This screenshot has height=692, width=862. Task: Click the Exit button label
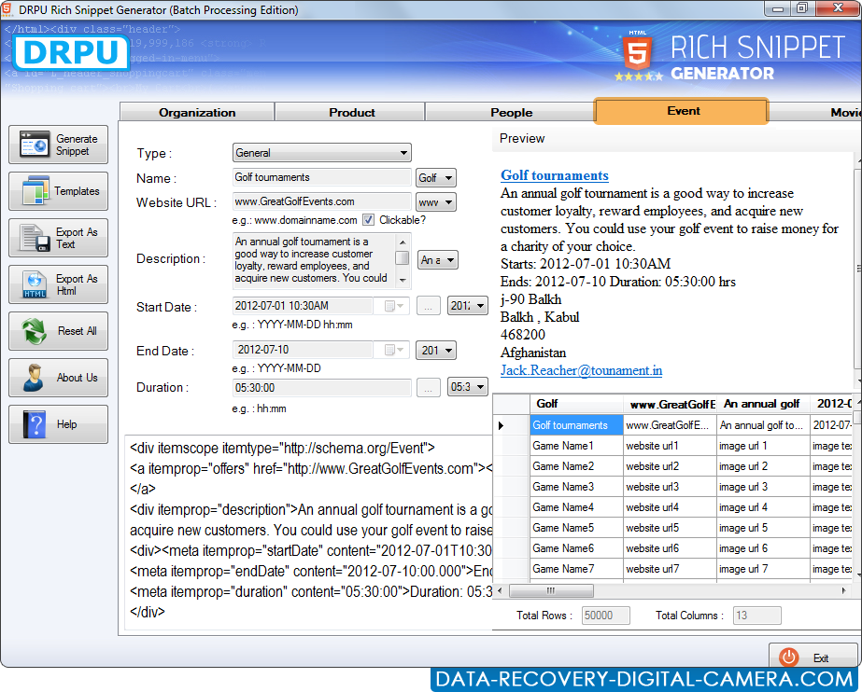coord(821,658)
